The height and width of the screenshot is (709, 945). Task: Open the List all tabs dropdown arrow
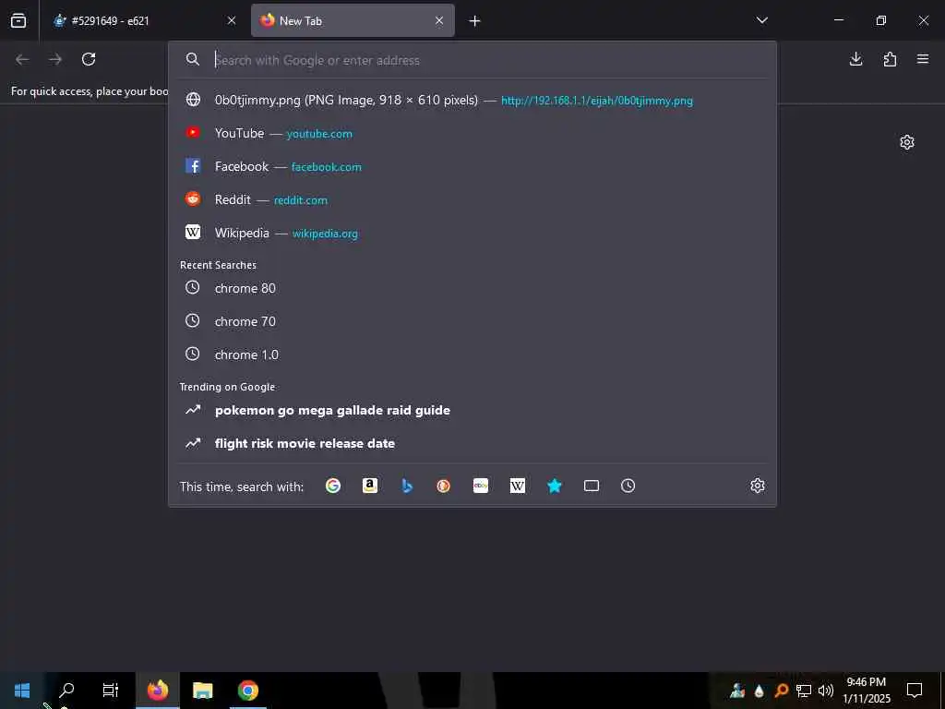pos(761,20)
